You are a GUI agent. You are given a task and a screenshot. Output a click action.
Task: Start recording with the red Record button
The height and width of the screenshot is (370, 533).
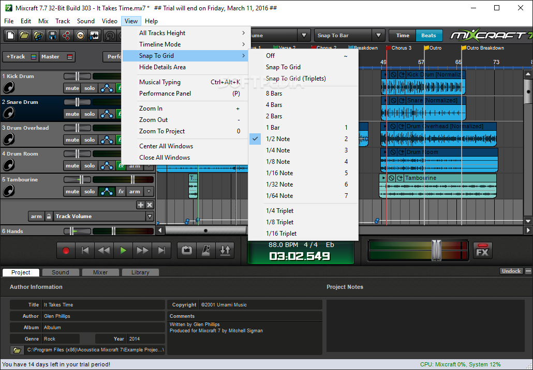pyautogui.click(x=66, y=251)
